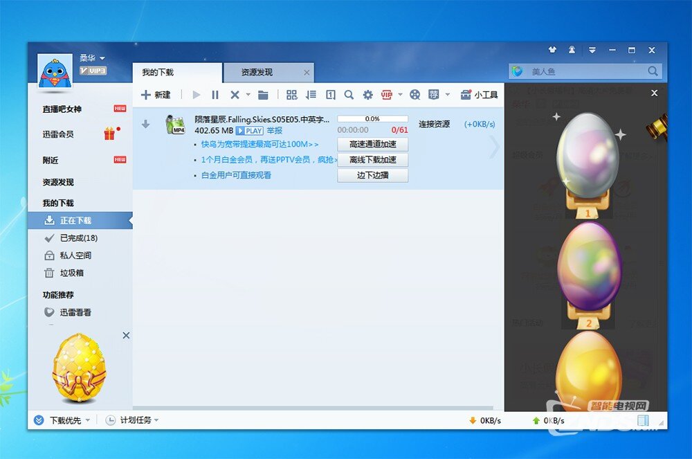The height and width of the screenshot is (459, 692).
Task: Click the gift icon next to 迅雷会员
Action: 111,133
